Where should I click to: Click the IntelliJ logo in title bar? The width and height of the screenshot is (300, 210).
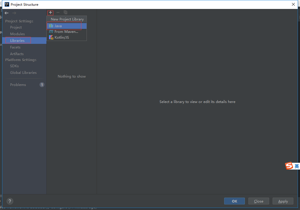(x=7, y=4)
